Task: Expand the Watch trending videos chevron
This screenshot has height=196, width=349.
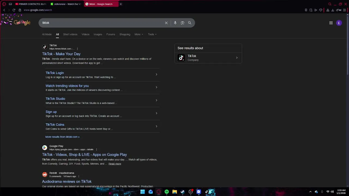Action: tap(156, 87)
